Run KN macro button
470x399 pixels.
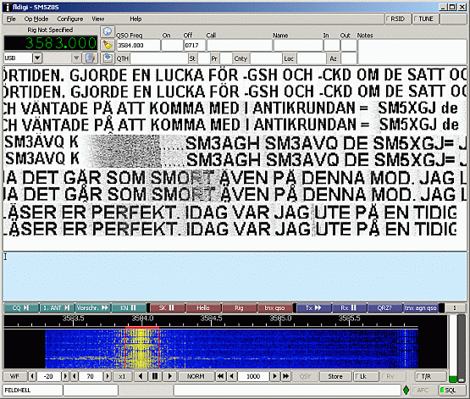click(x=129, y=308)
